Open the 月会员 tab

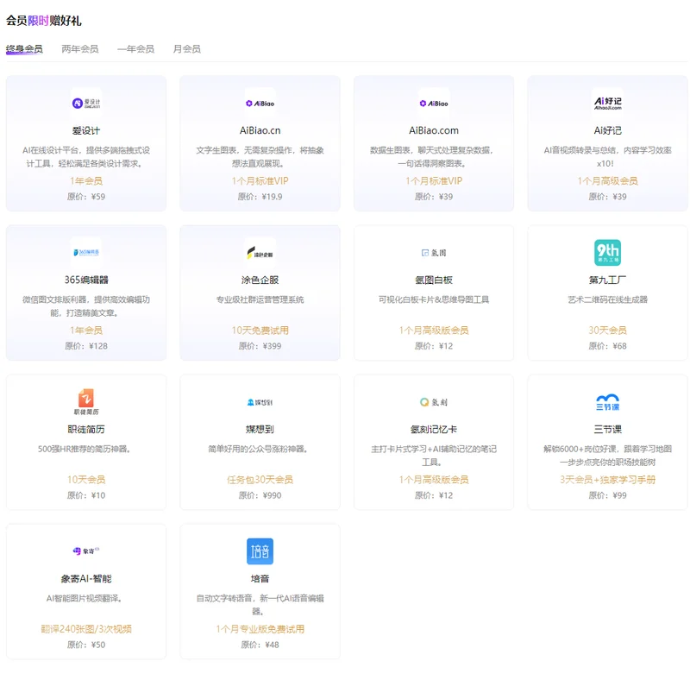click(186, 49)
